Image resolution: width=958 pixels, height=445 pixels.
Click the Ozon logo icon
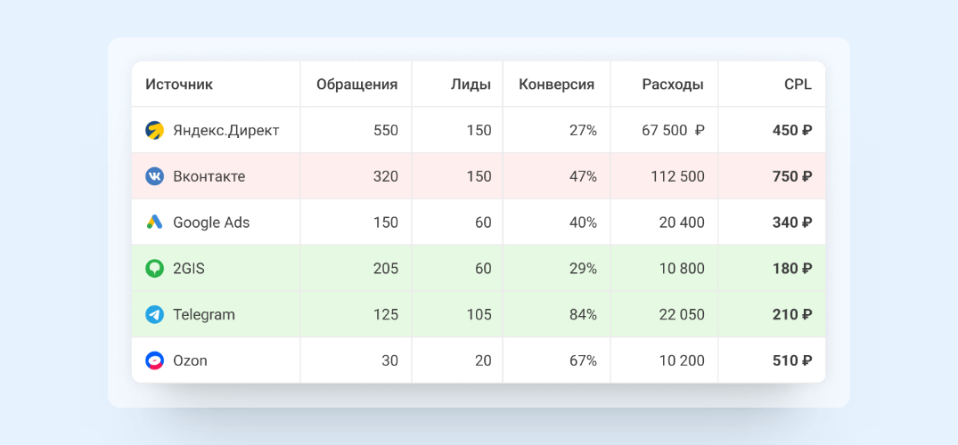(155, 360)
